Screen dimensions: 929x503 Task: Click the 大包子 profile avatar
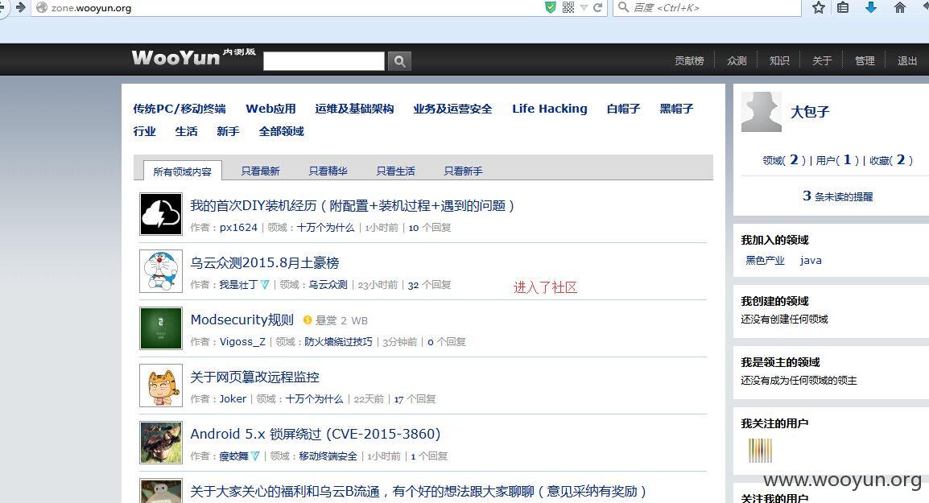(x=762, y=111)
